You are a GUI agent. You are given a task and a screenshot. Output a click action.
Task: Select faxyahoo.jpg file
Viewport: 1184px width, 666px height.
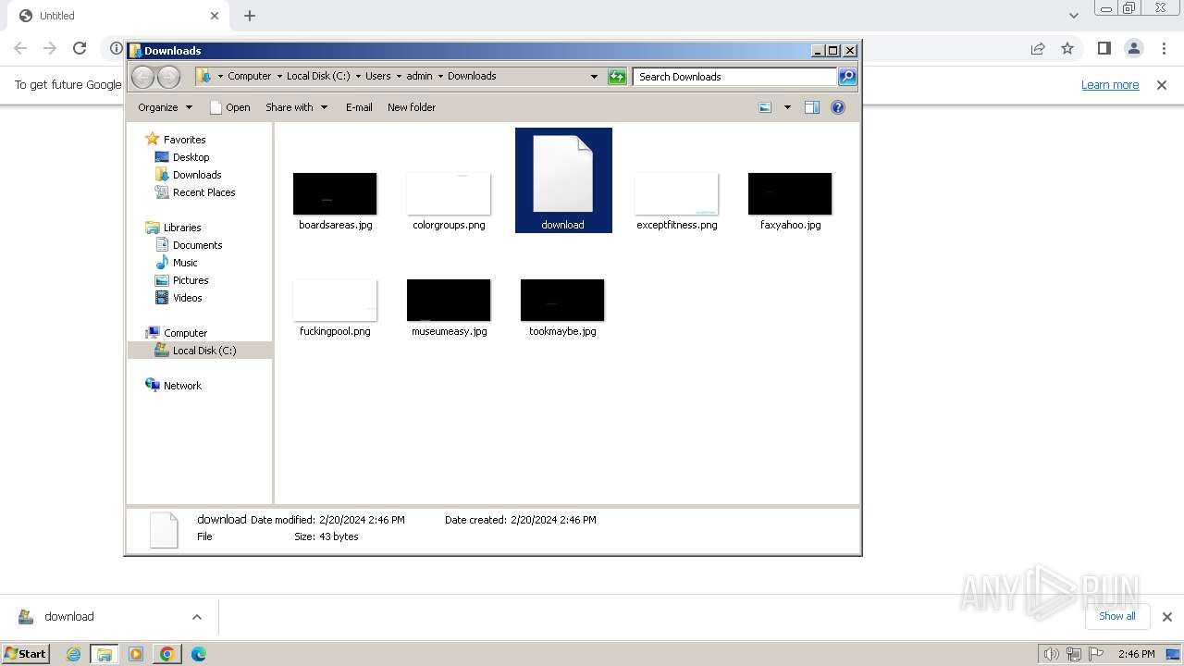790,201
